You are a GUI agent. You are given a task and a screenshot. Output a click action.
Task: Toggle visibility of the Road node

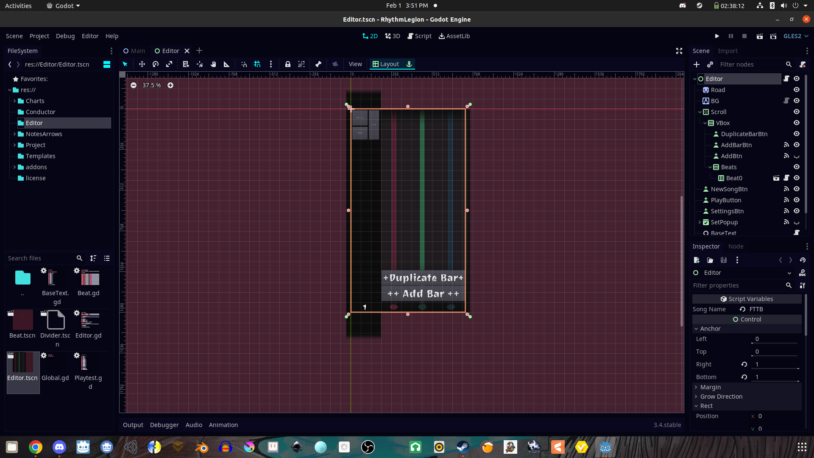point(797,89)
